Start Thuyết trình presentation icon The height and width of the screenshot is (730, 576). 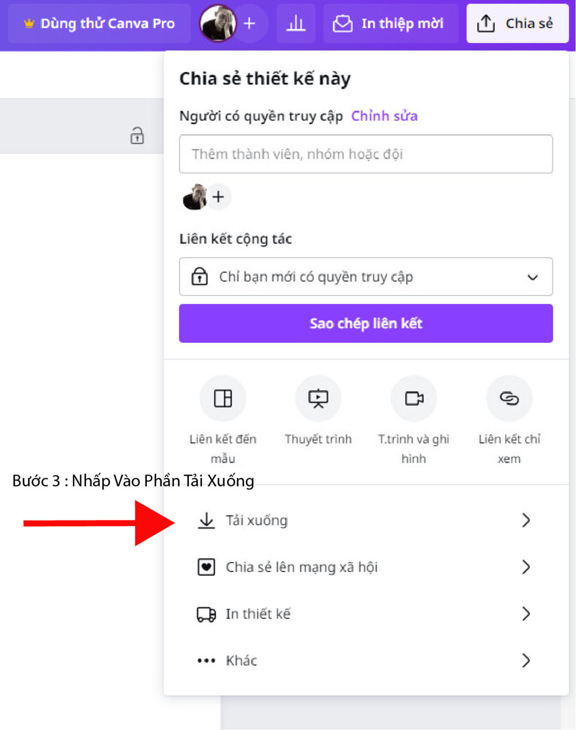[318, 398]
